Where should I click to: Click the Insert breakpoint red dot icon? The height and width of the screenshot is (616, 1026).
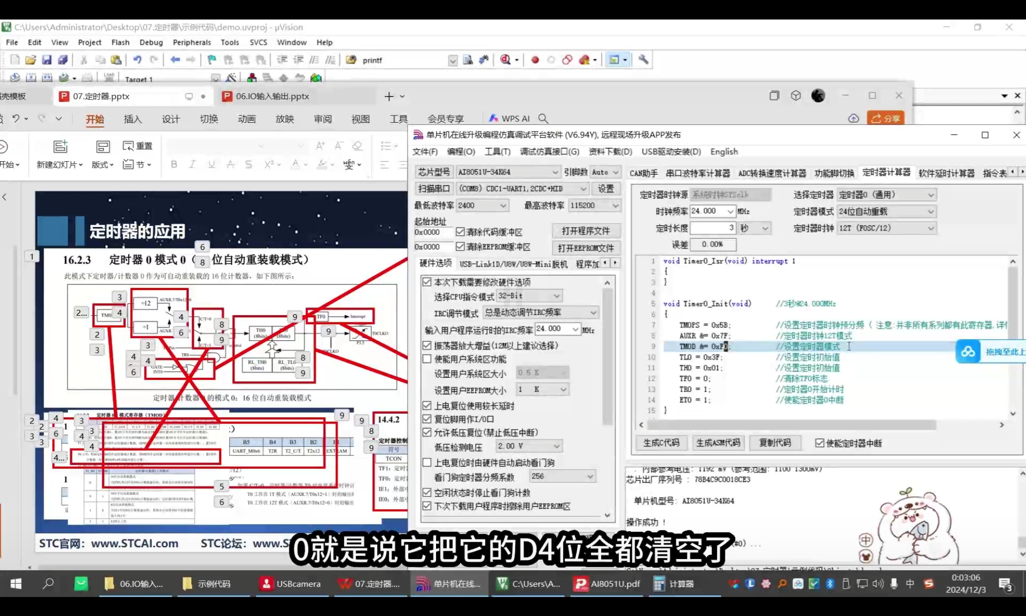535,60
